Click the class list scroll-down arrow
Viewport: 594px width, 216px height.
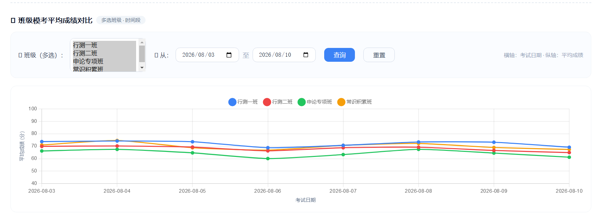pos(142,67)
